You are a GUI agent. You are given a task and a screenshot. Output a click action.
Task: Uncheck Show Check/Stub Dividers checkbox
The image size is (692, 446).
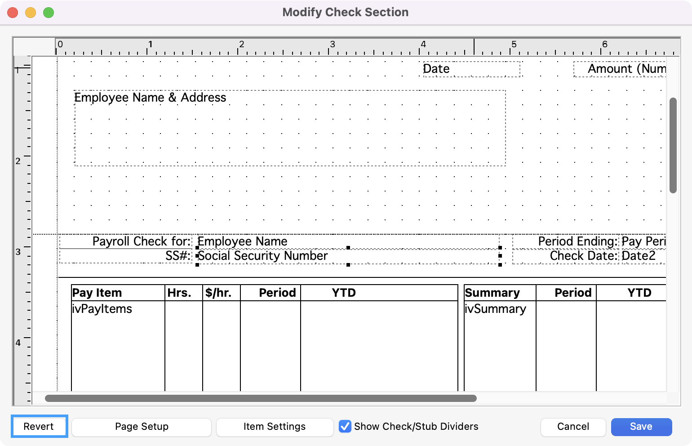pos(345,426)
